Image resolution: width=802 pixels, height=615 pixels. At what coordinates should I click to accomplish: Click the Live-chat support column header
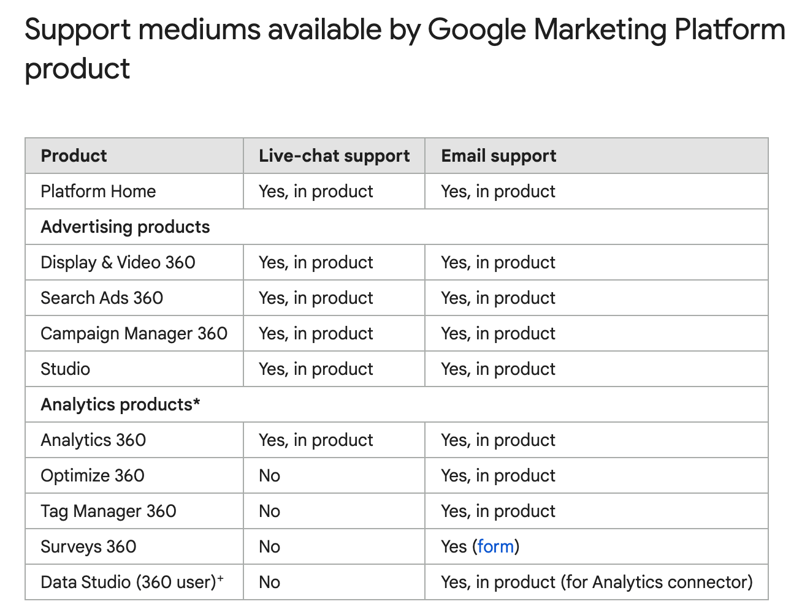coord(334,156)
